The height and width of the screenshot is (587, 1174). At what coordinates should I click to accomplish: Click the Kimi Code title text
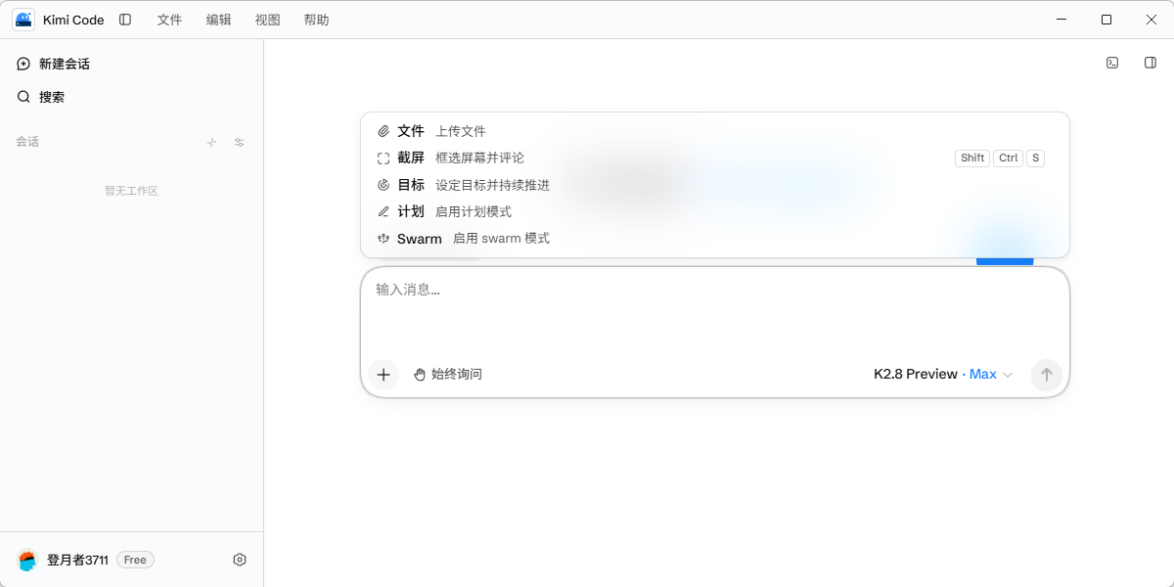(73, 20)
